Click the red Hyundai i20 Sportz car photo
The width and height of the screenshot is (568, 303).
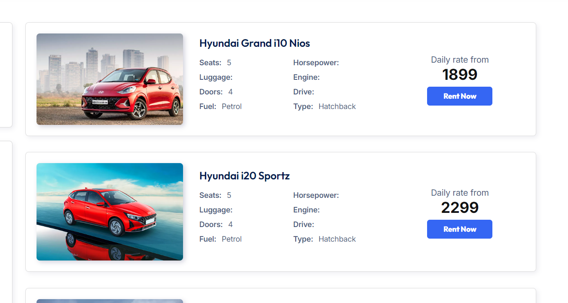110,212
